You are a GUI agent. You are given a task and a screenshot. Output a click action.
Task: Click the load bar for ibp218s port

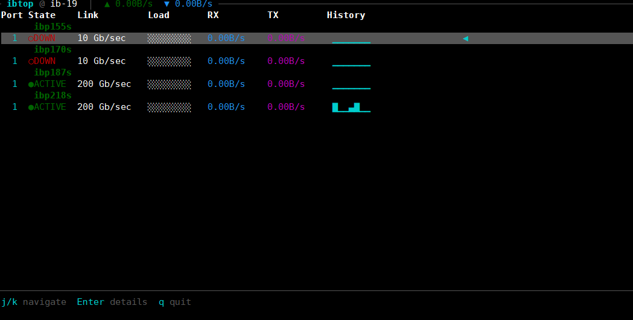tap(169, 107)
